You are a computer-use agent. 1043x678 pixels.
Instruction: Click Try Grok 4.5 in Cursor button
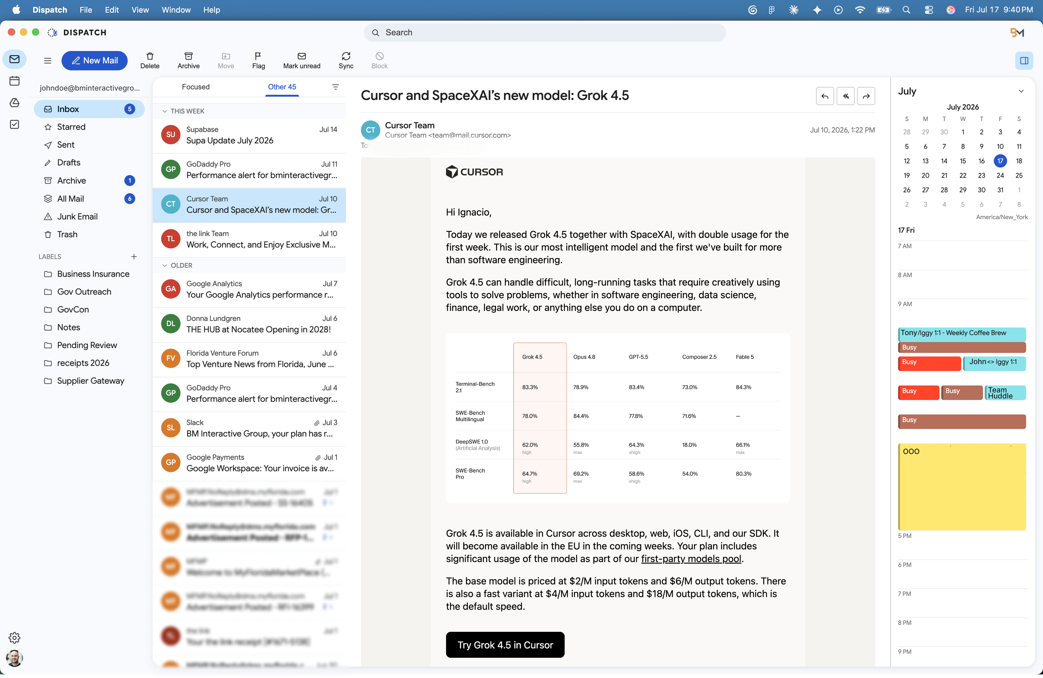click(505, 645)
